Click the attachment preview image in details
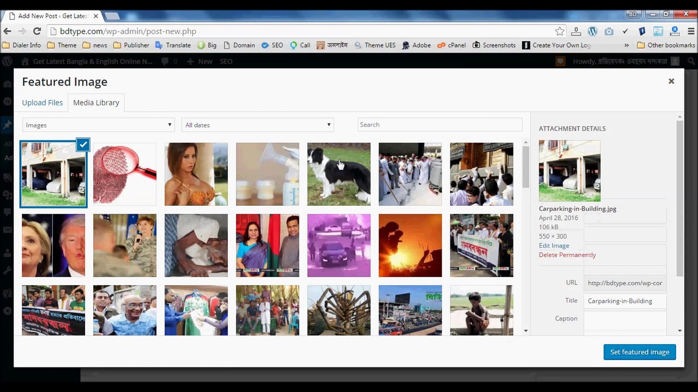Image resolution: width=698 pixels, height=392 pixels. click(569, 171)
